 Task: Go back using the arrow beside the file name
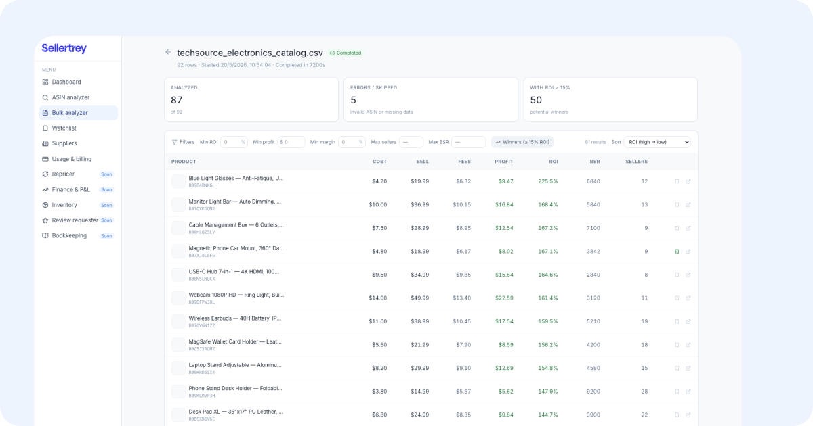coord(168,52)
